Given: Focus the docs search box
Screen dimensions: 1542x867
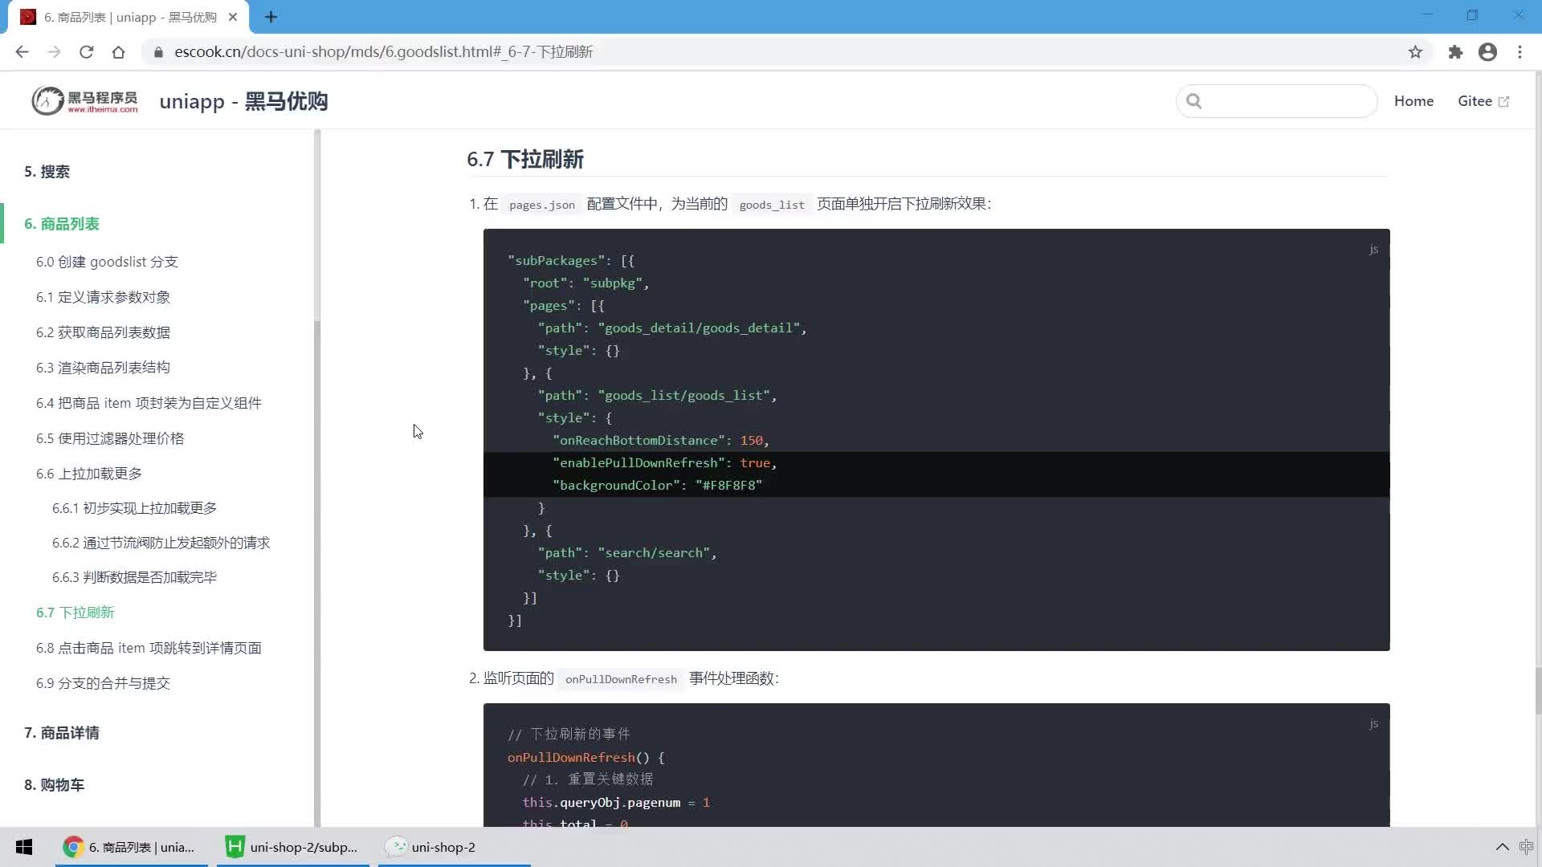Looking at the screenshot, I should click(x=1277, y=101).
